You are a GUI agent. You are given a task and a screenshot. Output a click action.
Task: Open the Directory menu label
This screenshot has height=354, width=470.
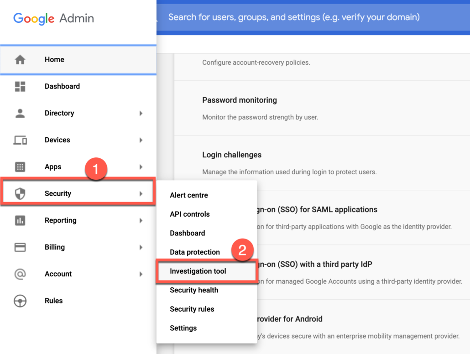point(59,113)
